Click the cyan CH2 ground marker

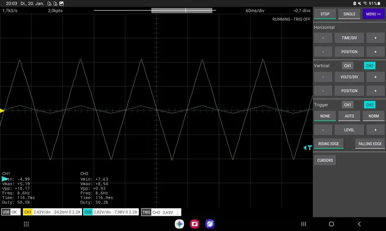[x=4, y=179]
